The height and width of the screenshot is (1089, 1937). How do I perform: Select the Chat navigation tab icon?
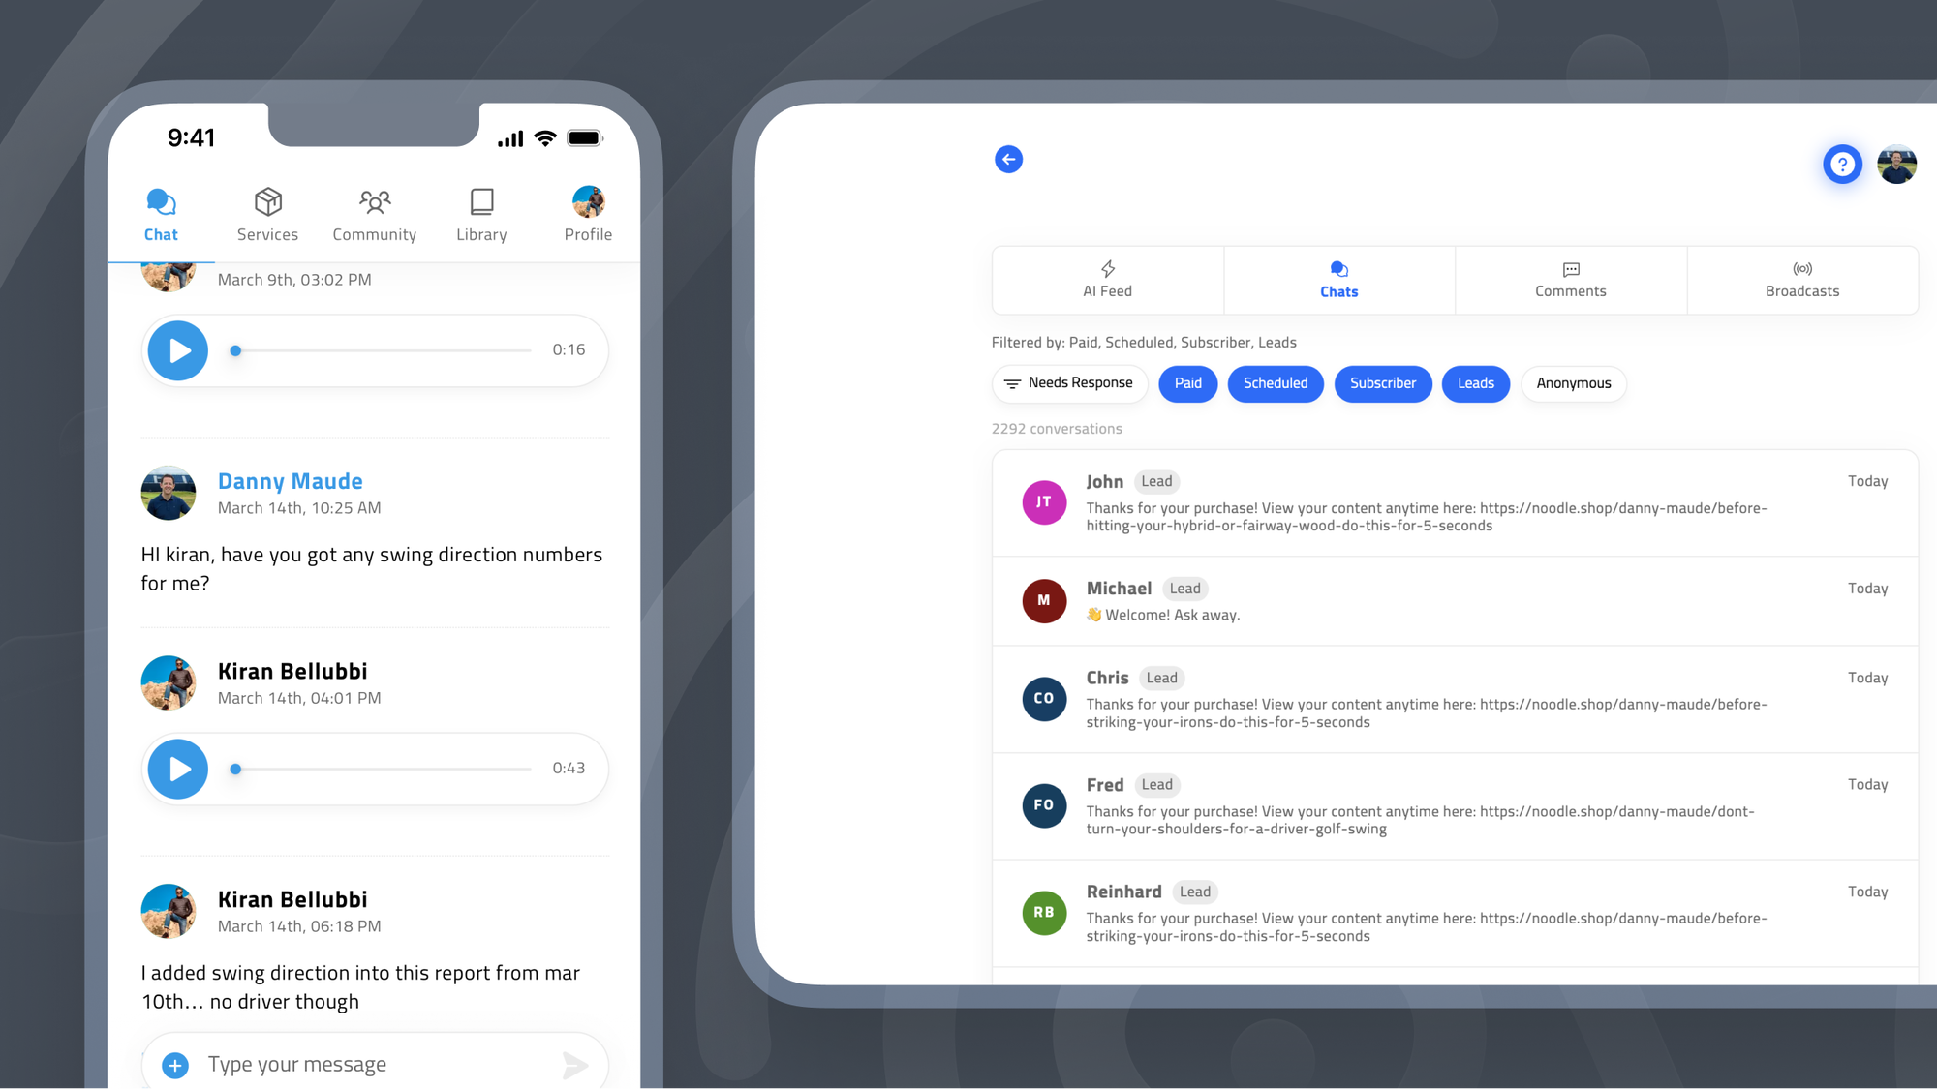coord(160,202)
